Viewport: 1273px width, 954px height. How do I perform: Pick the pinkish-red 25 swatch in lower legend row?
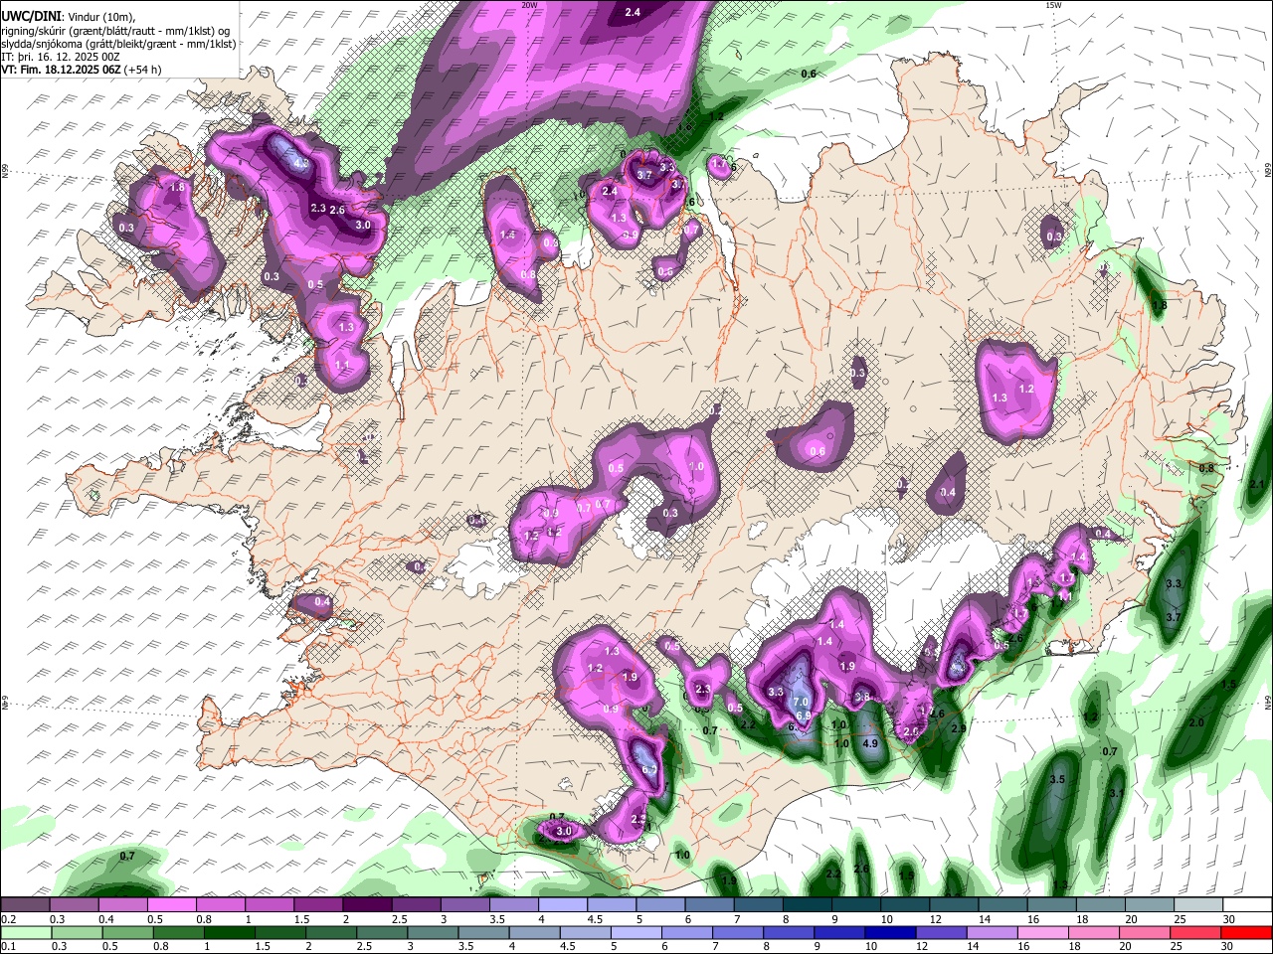[x=1198, y=932]
